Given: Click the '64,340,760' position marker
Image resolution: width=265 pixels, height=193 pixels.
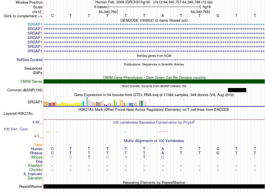Looking at the screenshot, I should tap(108, 12).
